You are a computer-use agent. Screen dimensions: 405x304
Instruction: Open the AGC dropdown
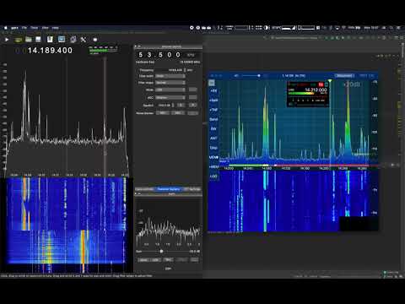[170, 97]
